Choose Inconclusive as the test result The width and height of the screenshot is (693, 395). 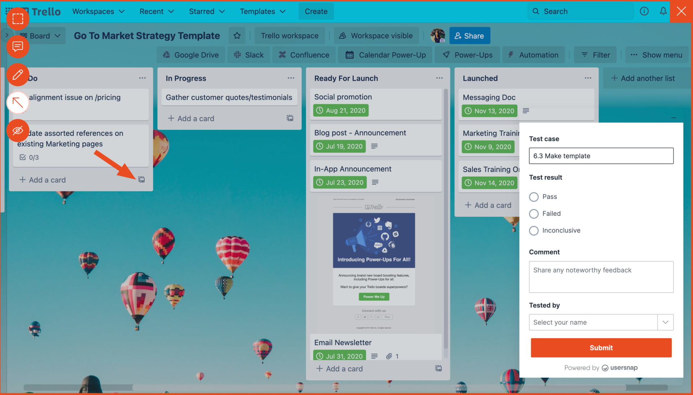[x=533, y=231]
